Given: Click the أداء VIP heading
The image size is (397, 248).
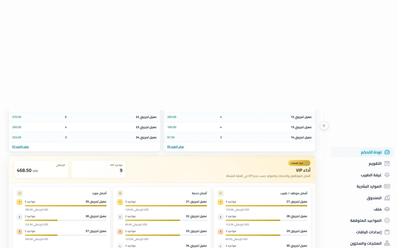Looking at the screenshot, I should (303, 170).
